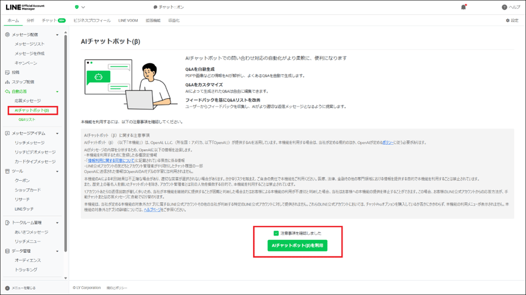Open the OpenAI ポリシー link
Image resolution: width=526 pixels, height=295 pixels.
click(x=388, y=142)
